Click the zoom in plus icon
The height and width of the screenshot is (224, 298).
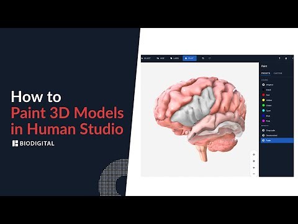click(254, 167)
